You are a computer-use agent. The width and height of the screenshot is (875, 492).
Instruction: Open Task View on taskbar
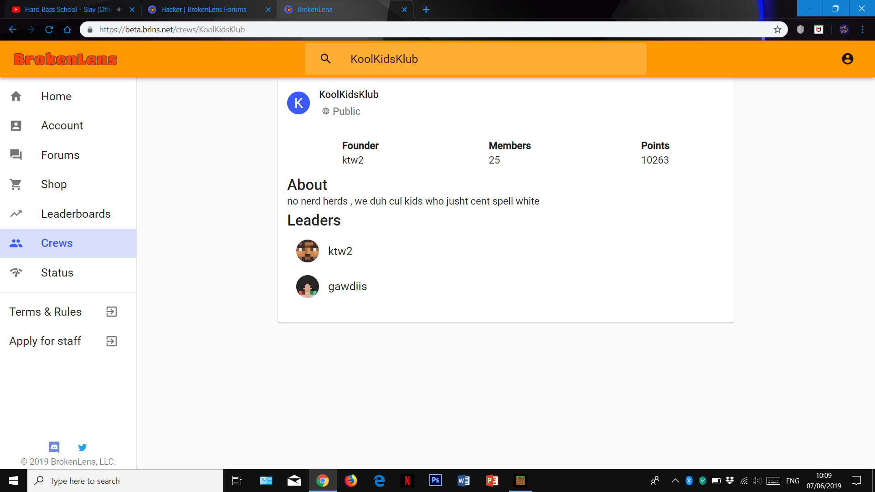(237, 481)
